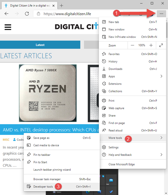Click the Favorites star icon
Viewport: 168px width, 195px height.
104,54
